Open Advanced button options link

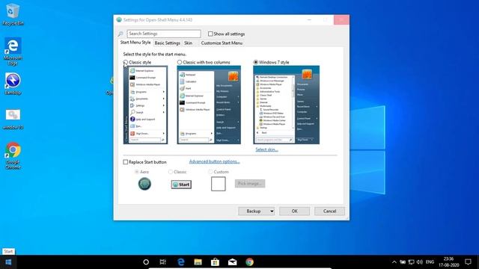[x=215, y=161]
